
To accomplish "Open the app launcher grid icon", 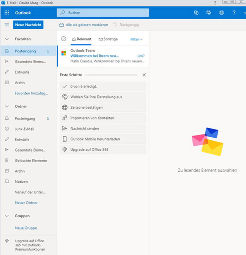I will [x=7, y=13].
